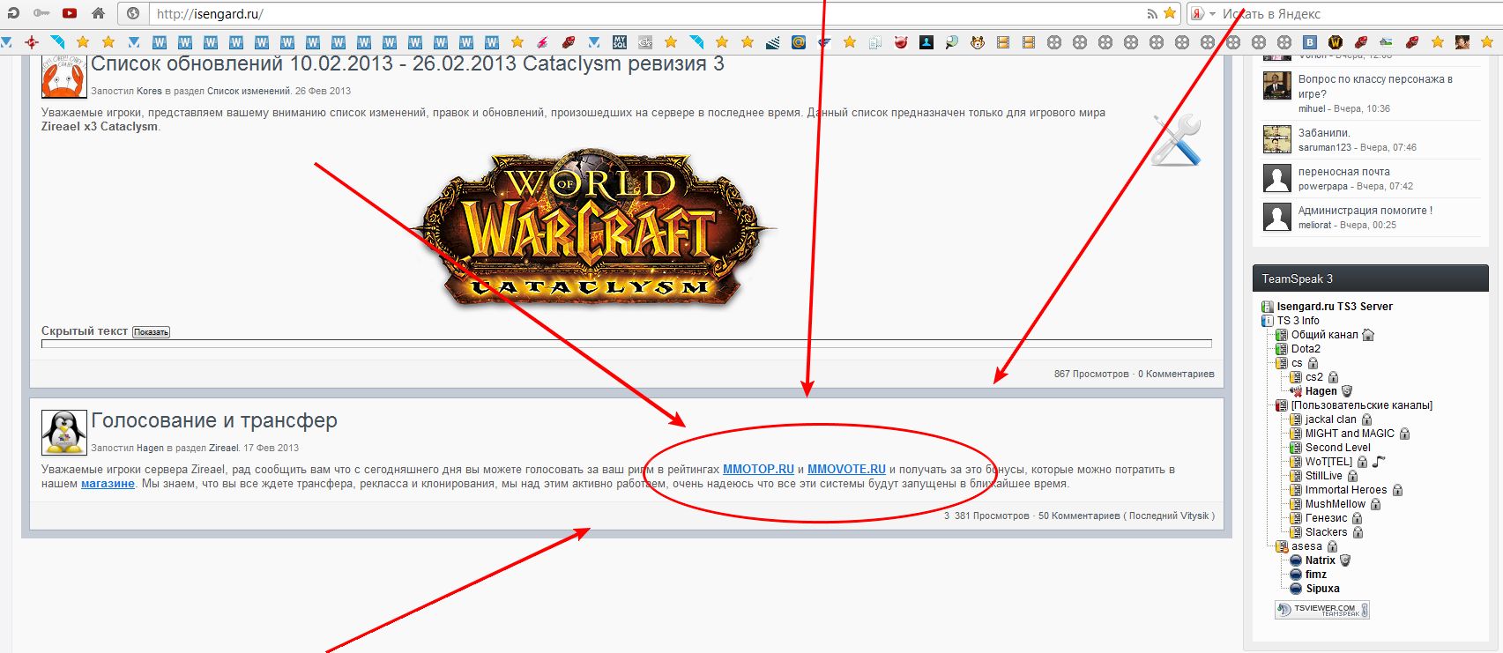Select the asesa channel
The image size is (1503, 653).
click(1306, 546)
